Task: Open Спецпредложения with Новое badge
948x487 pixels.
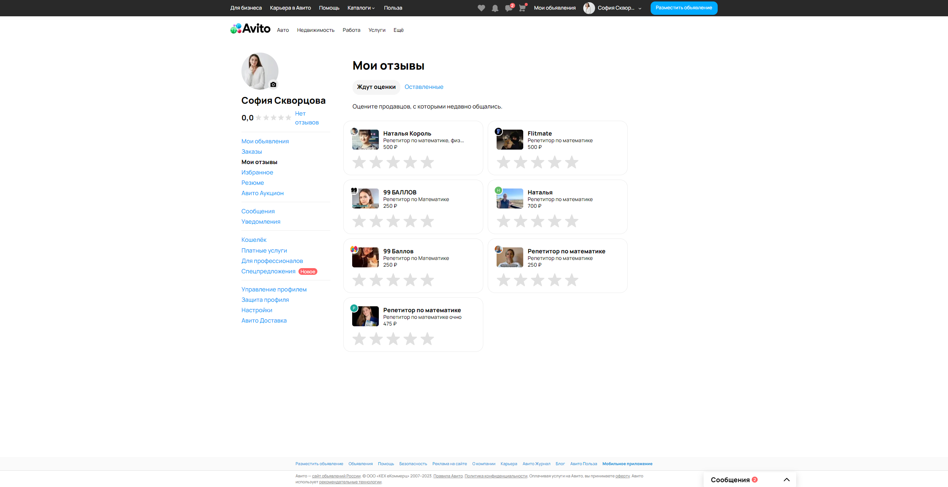Action: pyautogui.click(x=268, y=271)
